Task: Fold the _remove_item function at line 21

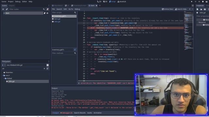Action: pos(86,45)
